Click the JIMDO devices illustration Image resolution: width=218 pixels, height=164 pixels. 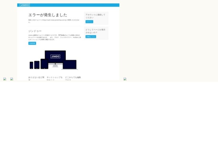tap(54, 60)
